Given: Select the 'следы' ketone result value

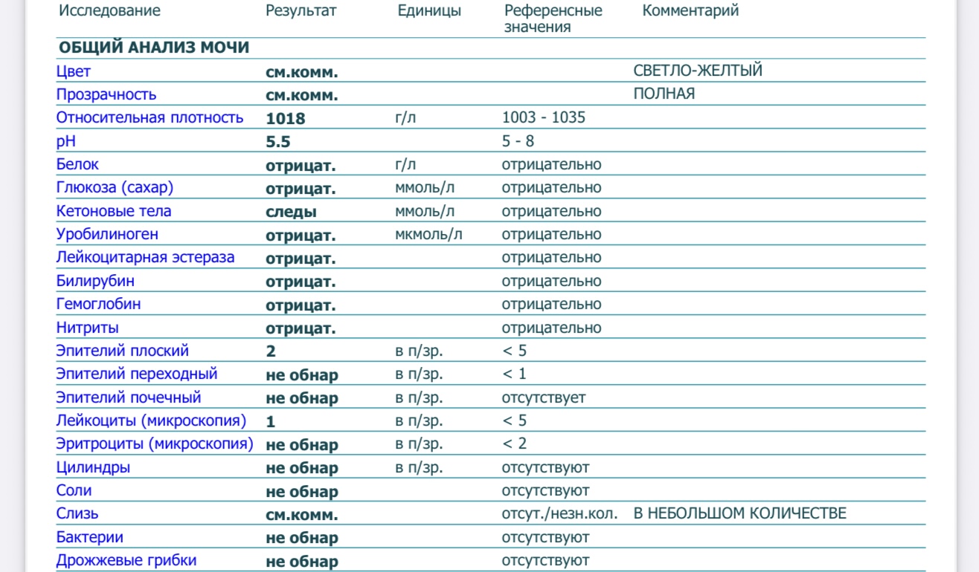Looking at the screenshot, I should (291, 212).
